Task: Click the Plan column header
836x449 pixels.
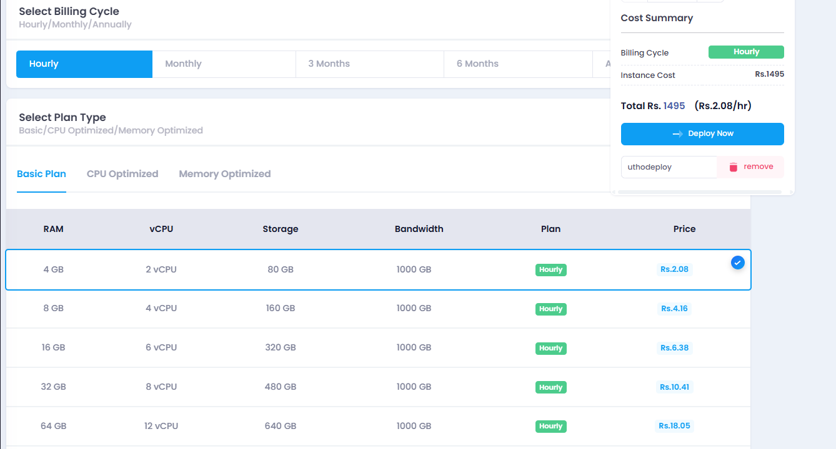Action: (550, 229)
